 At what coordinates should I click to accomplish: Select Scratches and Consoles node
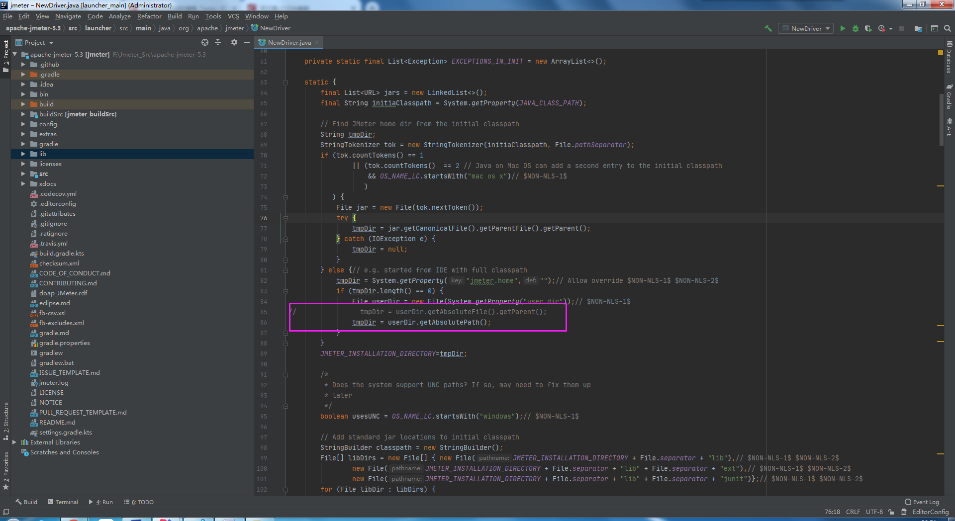click(x=64, y=452)
